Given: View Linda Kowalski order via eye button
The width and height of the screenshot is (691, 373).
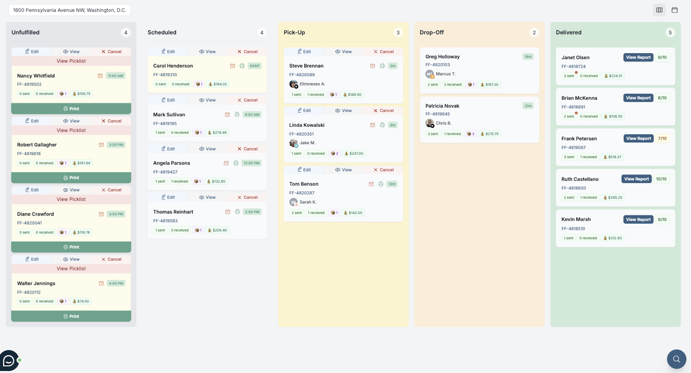Looking at the screenshot, I should [x=343, y=111].
